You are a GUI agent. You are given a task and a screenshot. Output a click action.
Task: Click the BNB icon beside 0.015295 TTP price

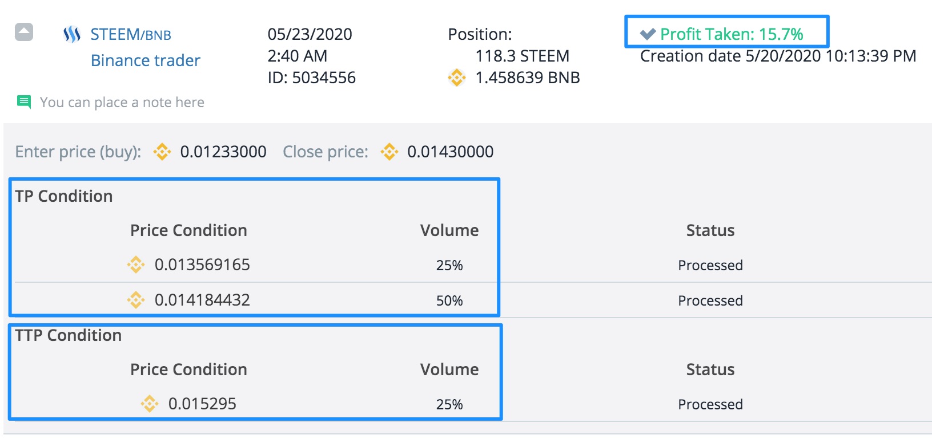(x=150, y=404)
